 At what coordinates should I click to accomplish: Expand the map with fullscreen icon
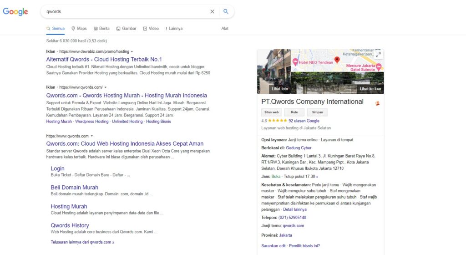(x=378, y=55)
